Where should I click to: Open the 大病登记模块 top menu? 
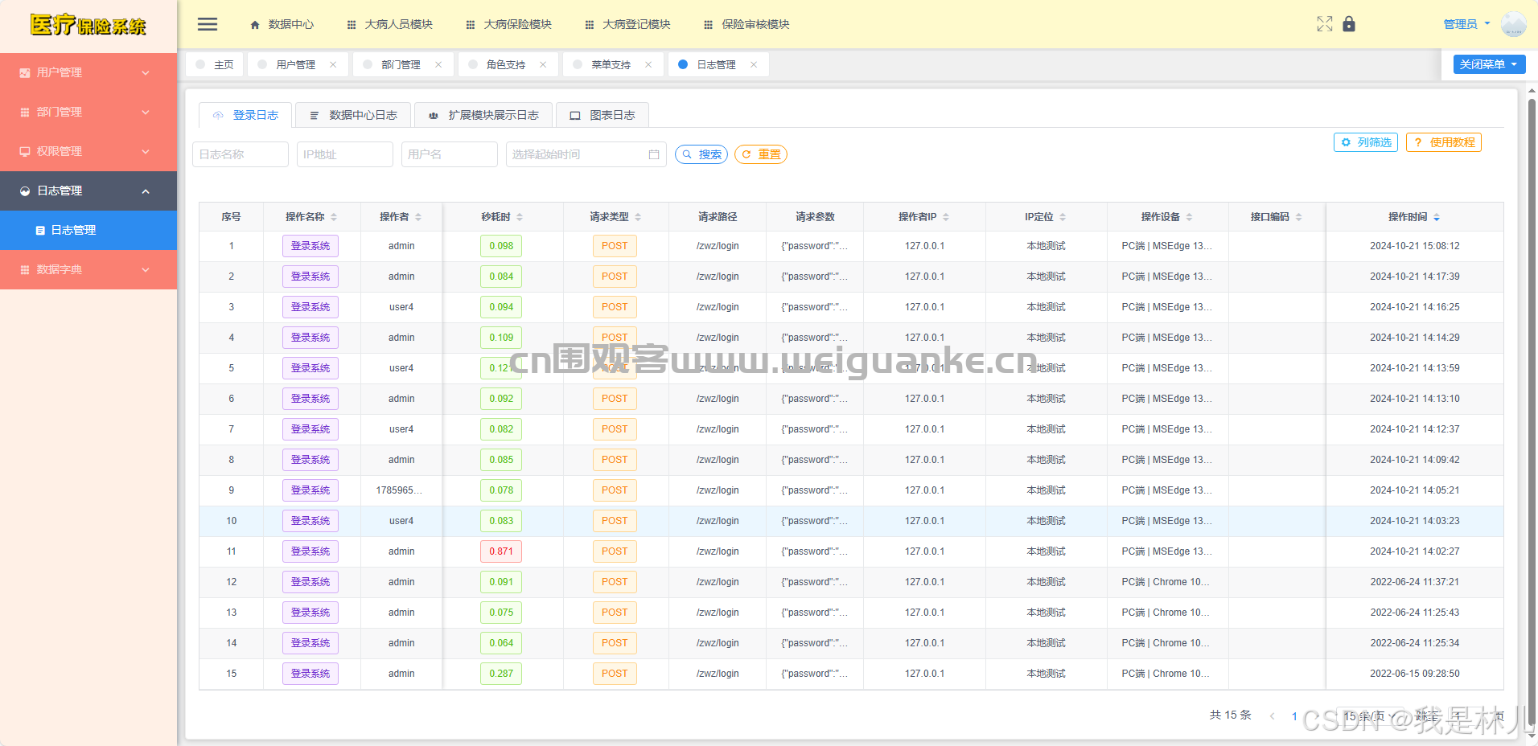pyautogui.click(x=627, y=24)
